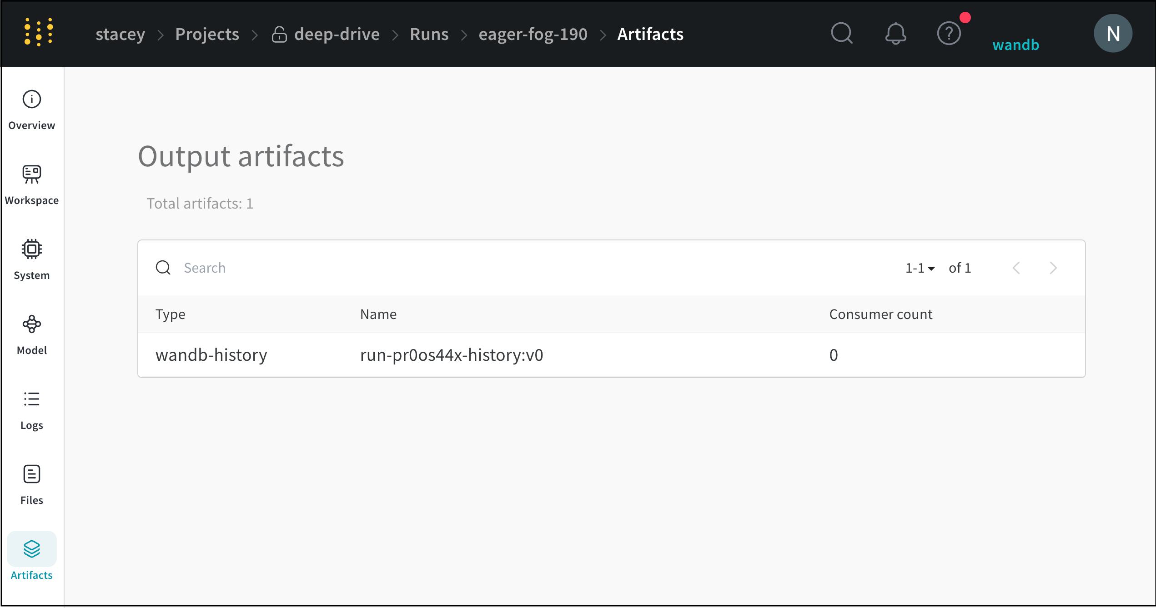Select the Artifacts layers icon
Viewport: 1156px width, 608px height.
click(x=31, y=548)
